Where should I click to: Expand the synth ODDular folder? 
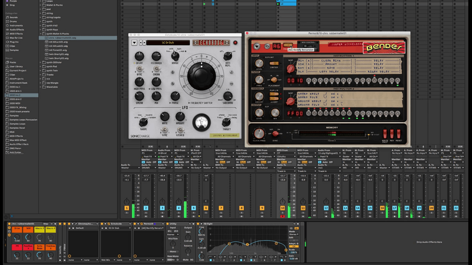coord(41,63)
